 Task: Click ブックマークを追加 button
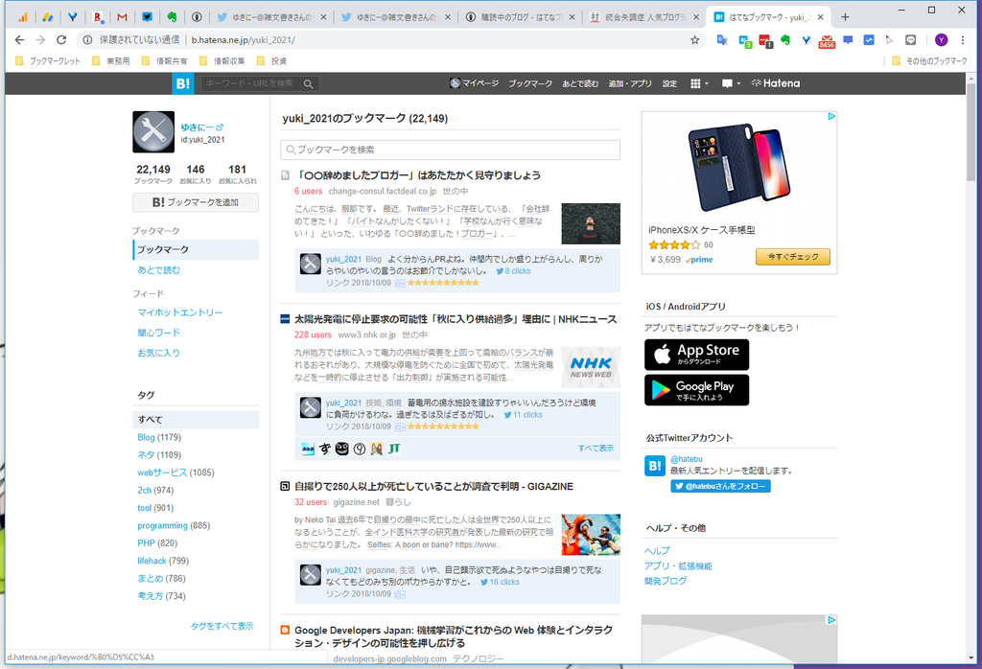point(196,202)
